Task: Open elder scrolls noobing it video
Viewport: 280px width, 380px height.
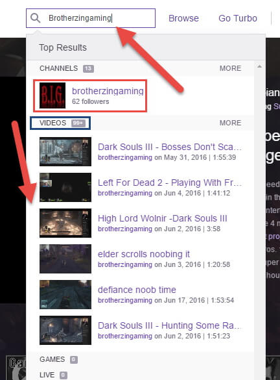Action: 144,254
